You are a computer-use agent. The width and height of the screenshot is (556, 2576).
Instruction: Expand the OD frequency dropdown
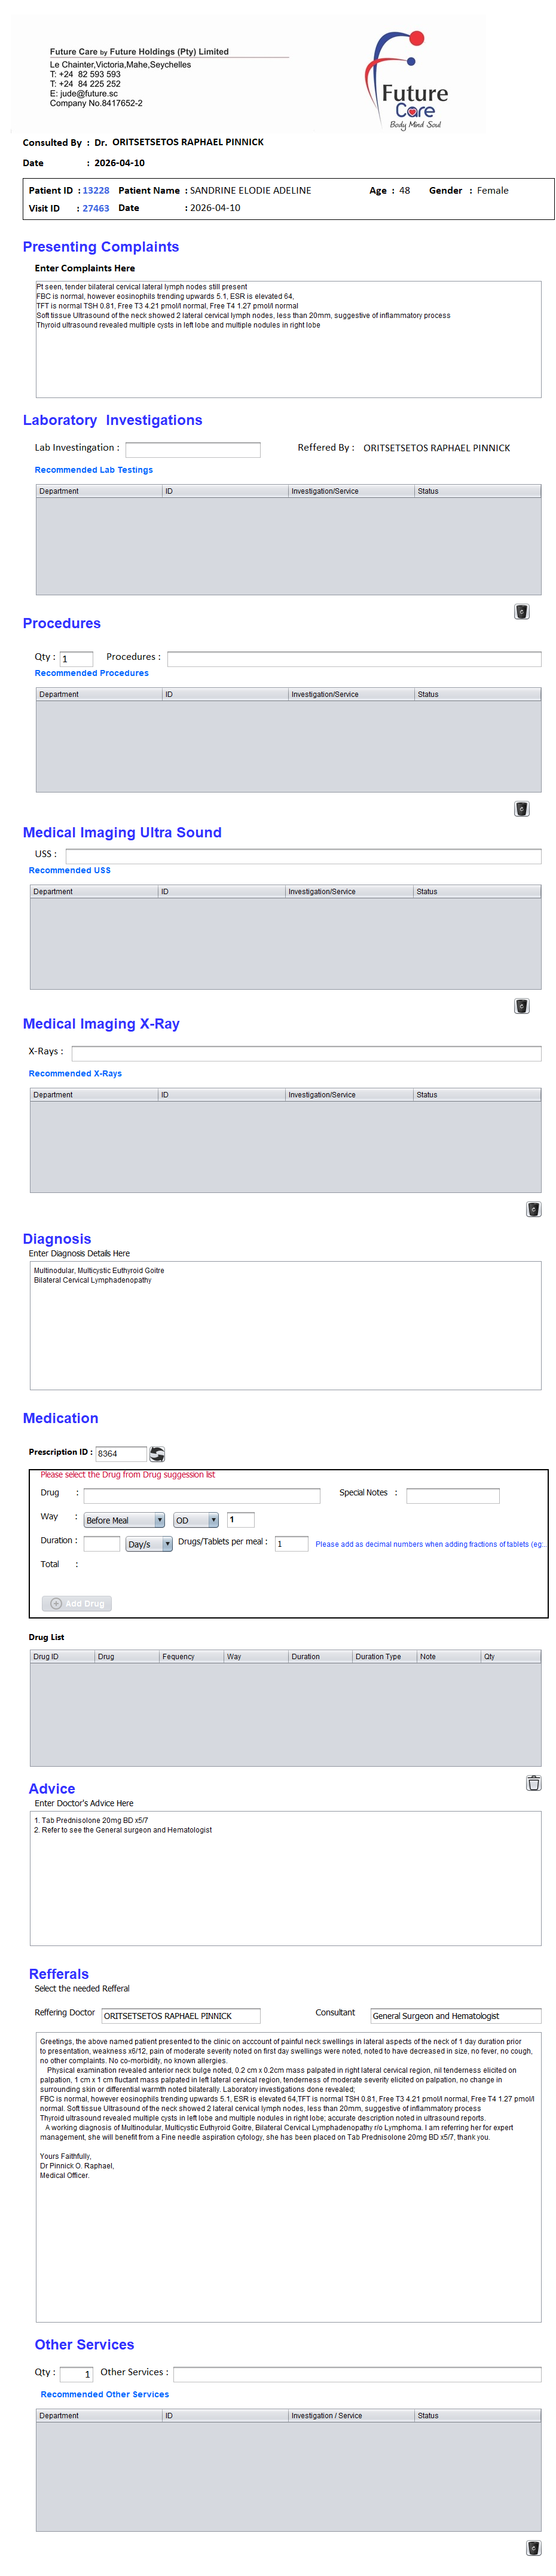pyautogui.click(x=196, y=1519)
